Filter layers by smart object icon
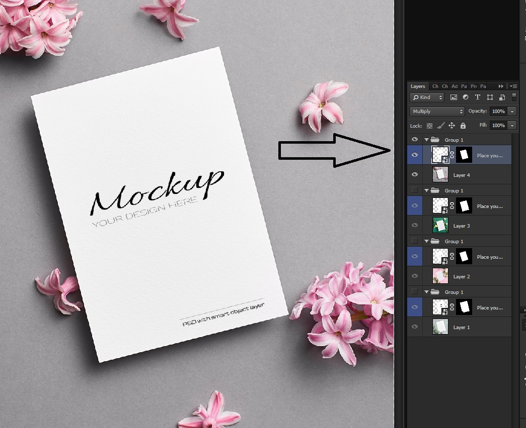The image size is (526, 428). tap(502, 97)
